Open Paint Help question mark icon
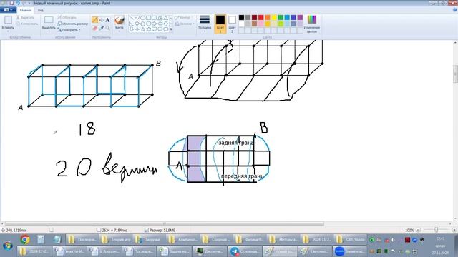The height and width of the screenshot is (257, 458). [454, 10]
